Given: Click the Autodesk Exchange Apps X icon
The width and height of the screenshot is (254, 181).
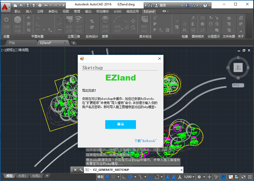Looking at the screenshot, I should point(187,5).
